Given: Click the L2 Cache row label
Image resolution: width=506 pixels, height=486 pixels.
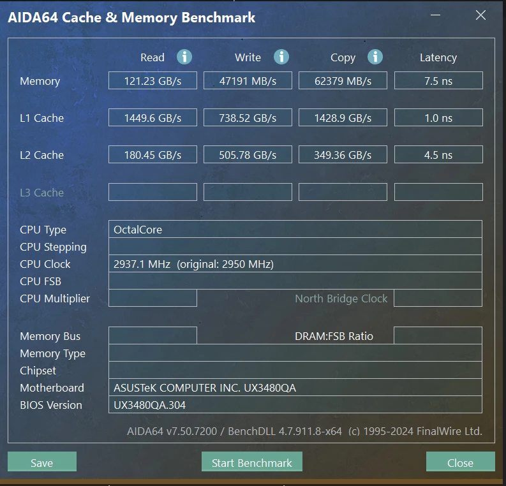Looking at the screenshot, I should point(41,155).
